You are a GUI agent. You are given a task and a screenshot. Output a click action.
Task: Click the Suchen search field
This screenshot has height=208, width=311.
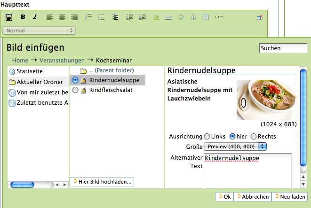coord(283,48)
